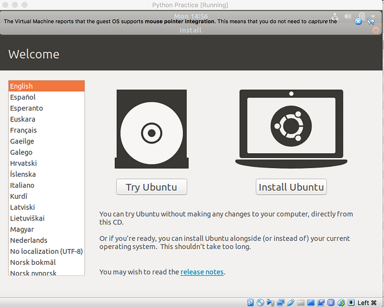Open the recording status icon
This screenshot has width=384, height=307.
point(321,303)
